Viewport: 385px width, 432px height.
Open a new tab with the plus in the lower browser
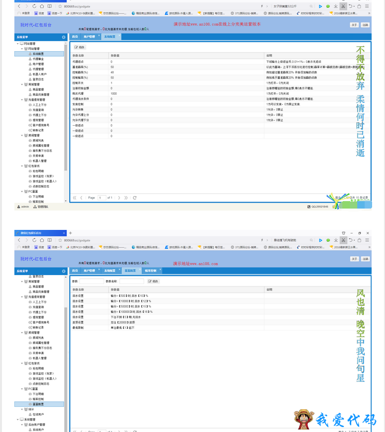coord(70,233)
